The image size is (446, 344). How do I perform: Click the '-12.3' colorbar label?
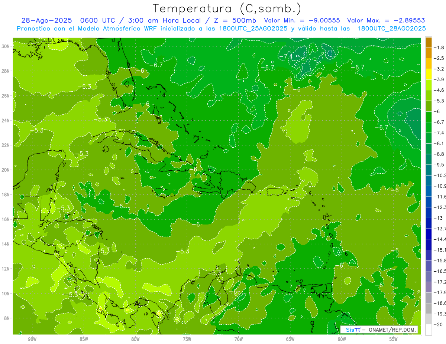tap(440, 207)
